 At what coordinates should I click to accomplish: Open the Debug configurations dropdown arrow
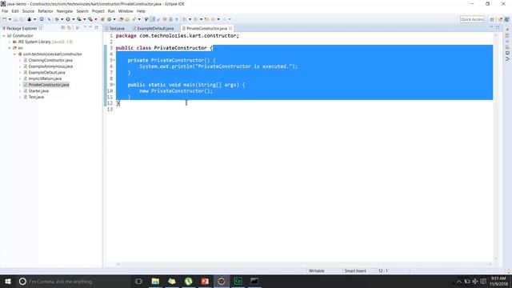pyautogui.click(x=62, y=19)
